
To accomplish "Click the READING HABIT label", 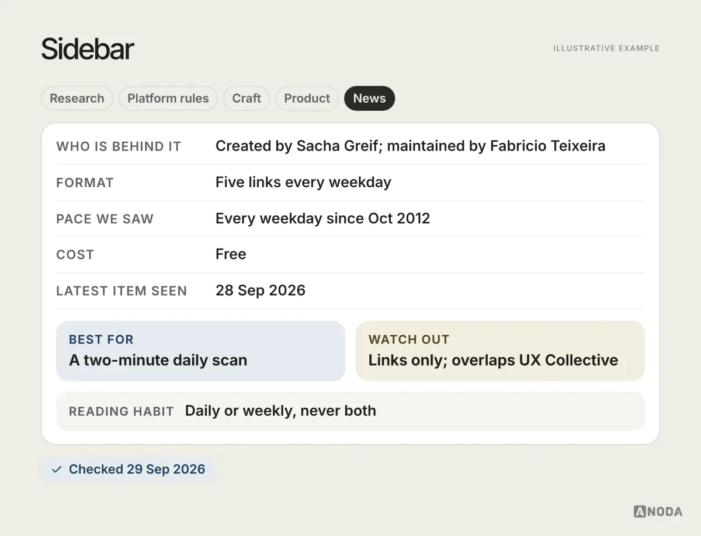I will click(x=122, y=411).
